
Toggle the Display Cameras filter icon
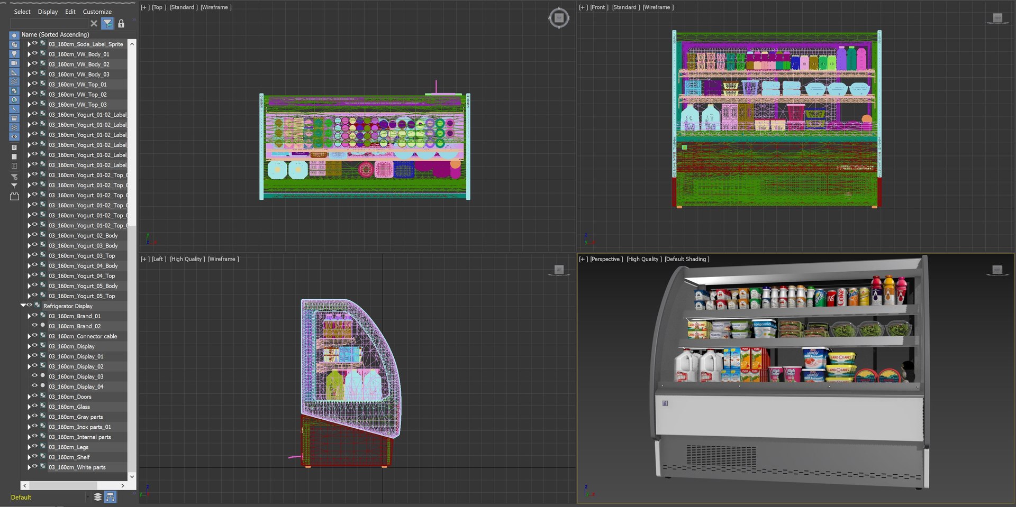(14, 63)
